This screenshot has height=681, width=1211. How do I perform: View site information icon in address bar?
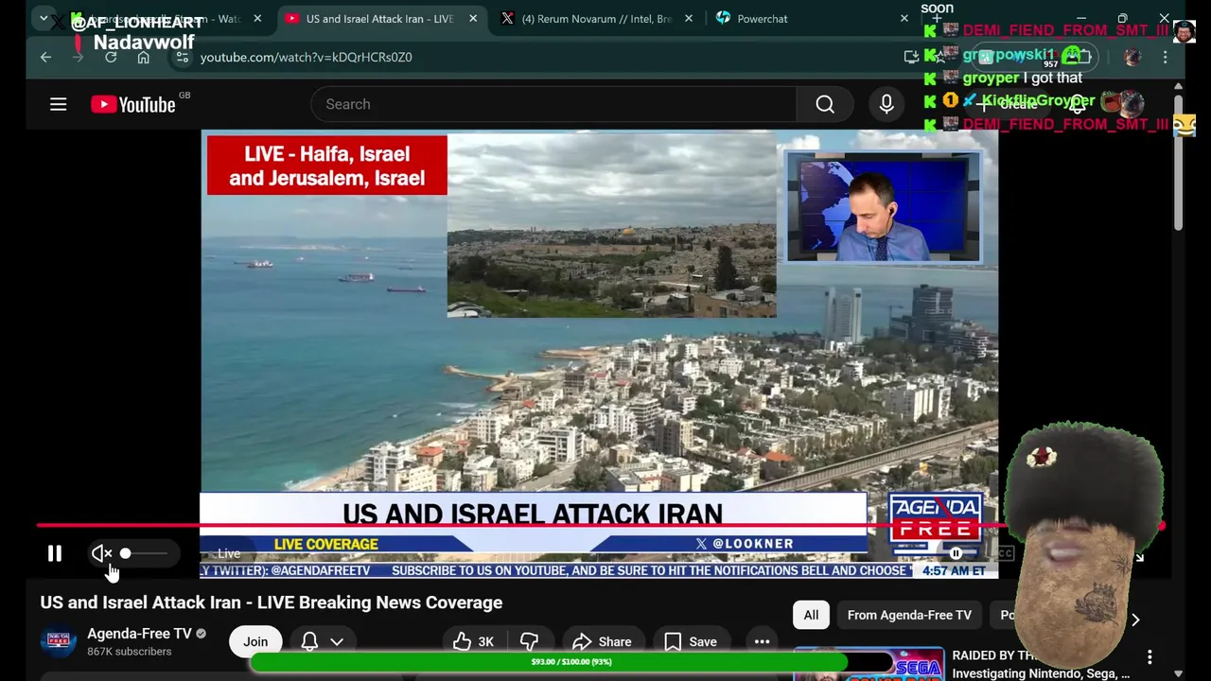click(182, 57)
